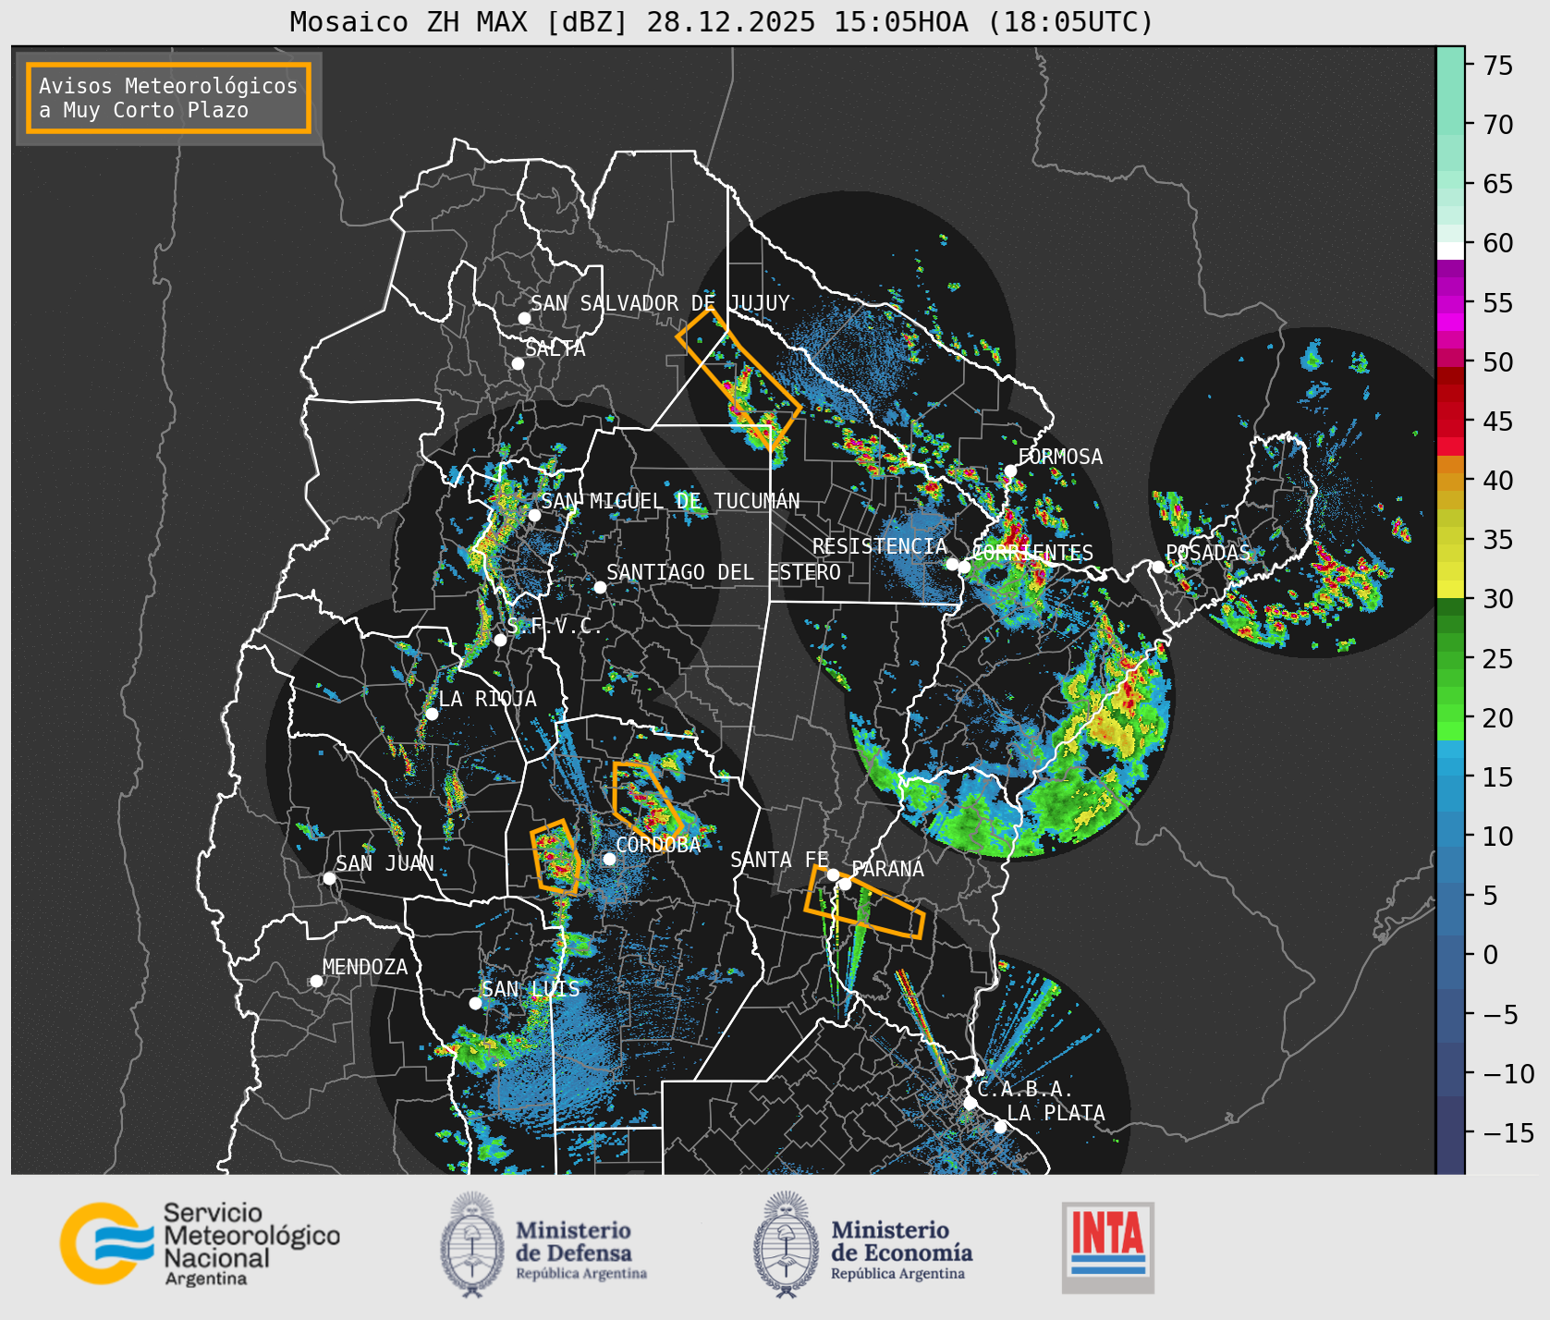Click the 30 dBZ yellow color band
This screenshot has height=1320, width=1550.
click(1450, 590)
